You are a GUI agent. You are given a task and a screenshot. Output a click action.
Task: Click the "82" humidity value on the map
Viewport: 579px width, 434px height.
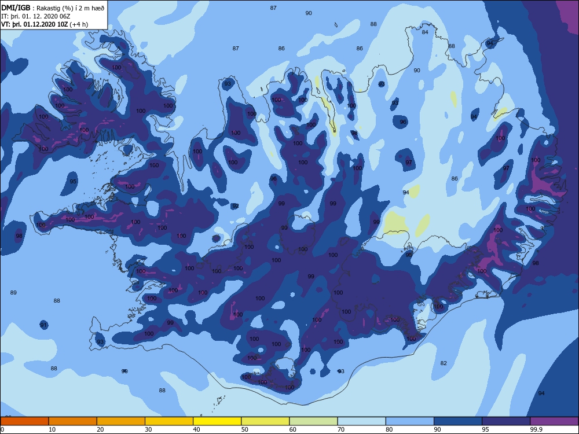click(x=444, y=363)
